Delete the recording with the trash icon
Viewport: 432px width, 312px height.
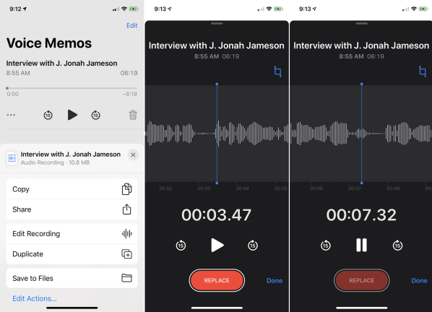133,115
